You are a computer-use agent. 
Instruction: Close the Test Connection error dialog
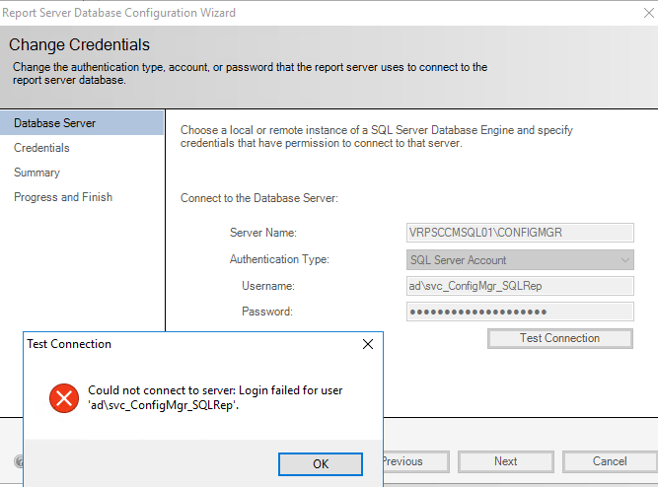(368, 344)
